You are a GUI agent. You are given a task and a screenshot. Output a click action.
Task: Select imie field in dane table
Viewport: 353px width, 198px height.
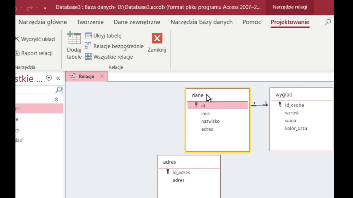pyautogui.click(x=205, y=113)
